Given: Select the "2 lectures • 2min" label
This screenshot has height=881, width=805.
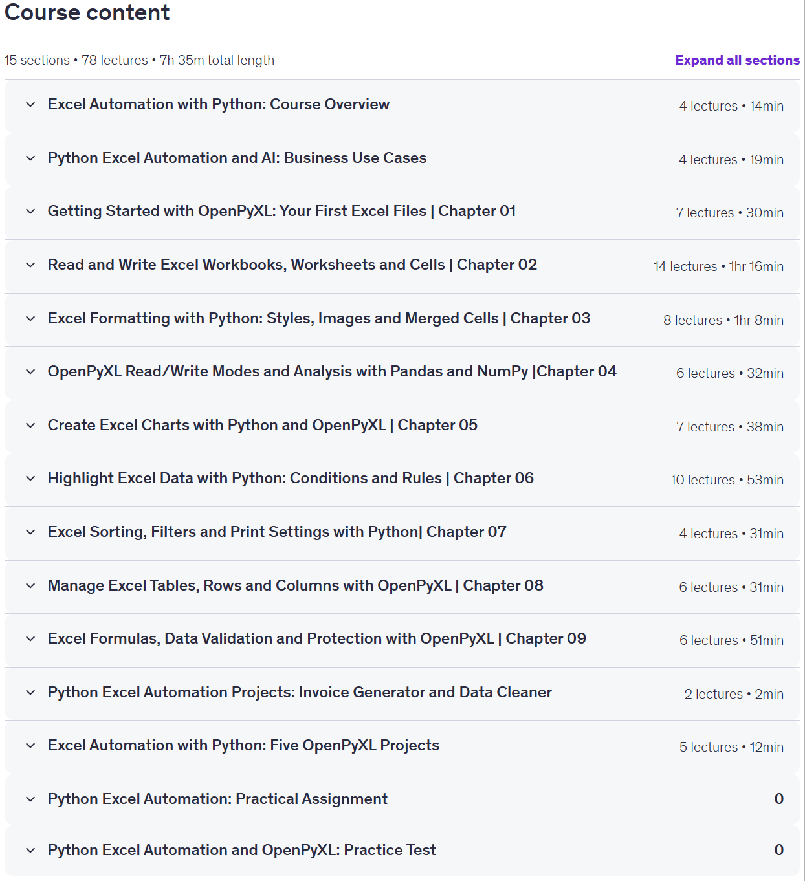Looking at the screenshot, I should [734, 694].
